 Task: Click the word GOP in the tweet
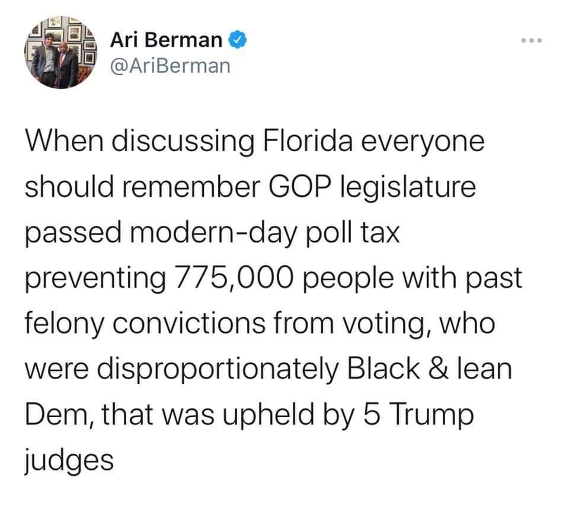pyautogui.click(x=300, y=187)
